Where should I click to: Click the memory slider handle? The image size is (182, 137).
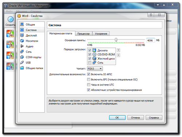(x=116, y=40)
